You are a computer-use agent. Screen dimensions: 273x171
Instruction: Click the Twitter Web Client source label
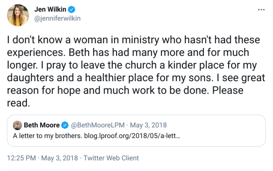[x=111, y=158]
